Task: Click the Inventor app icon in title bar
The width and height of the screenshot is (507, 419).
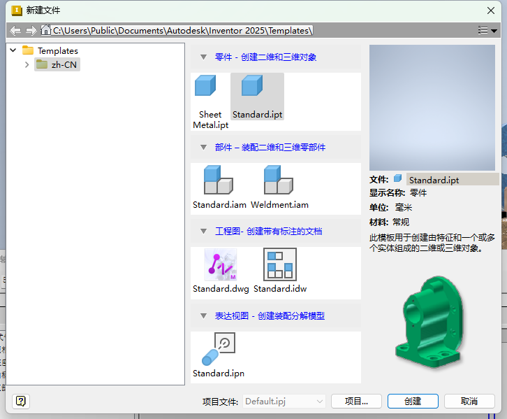Action: tap(17, 10)
